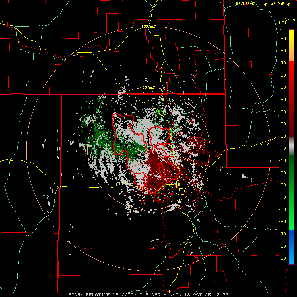This screenshot has height=297, width=297.
Task: Click the 50 value on velocity scale
Action: pyautogui.click(x=283, y=87)
